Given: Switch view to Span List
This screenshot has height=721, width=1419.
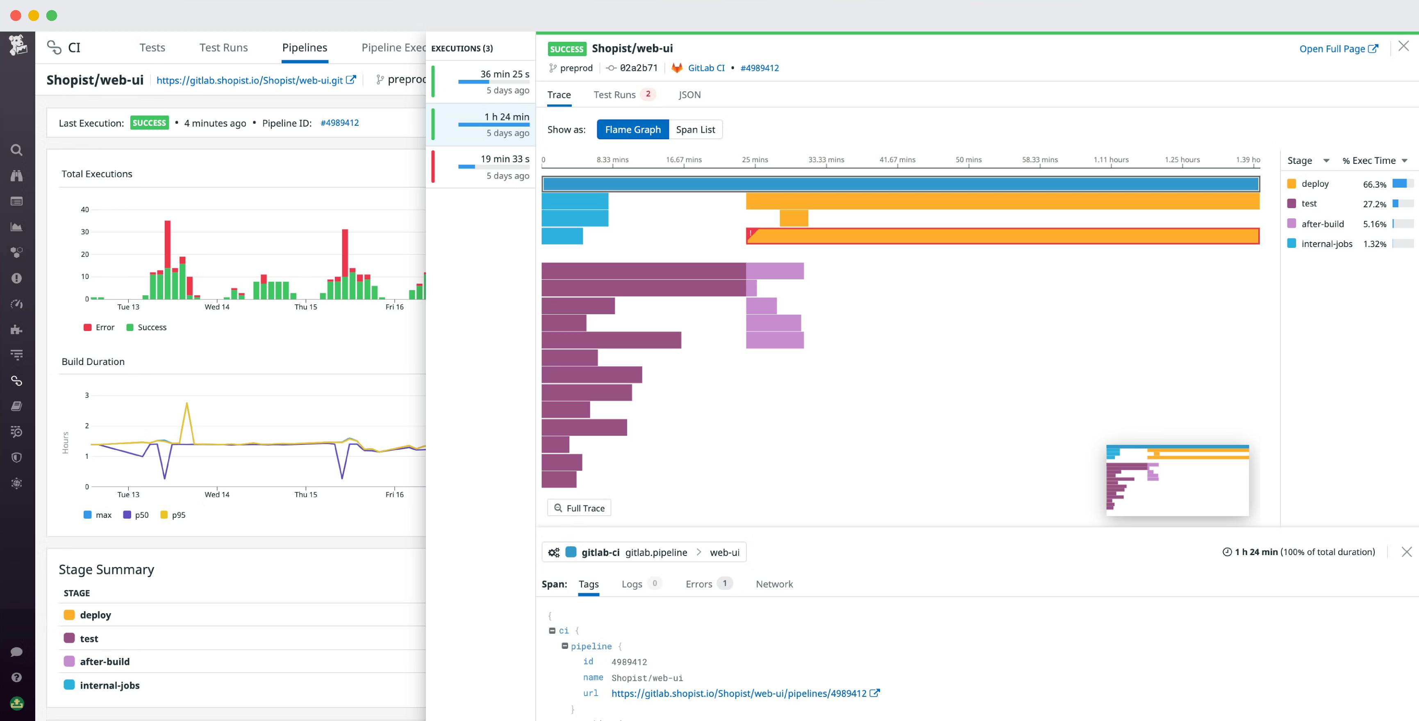Looking at the screenshot, I should [695, 129].
